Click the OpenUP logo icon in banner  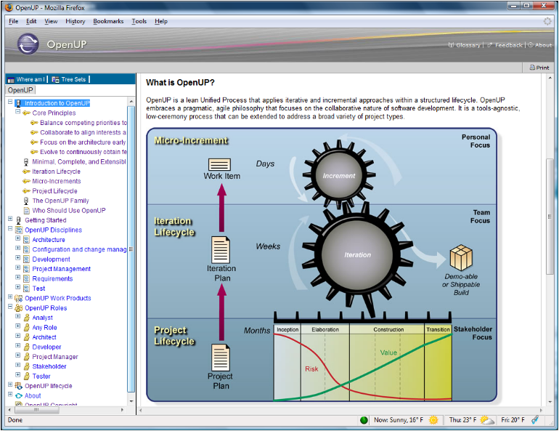tap(28, 44)
